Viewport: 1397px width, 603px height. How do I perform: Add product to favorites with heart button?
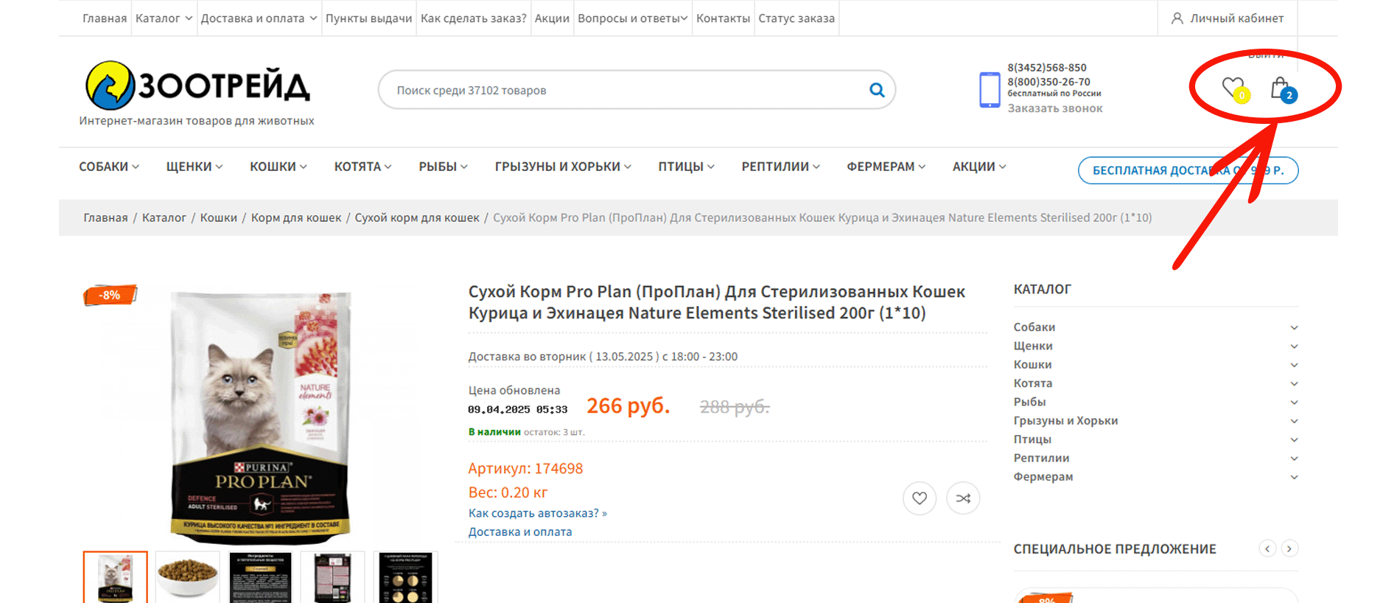[x=919, y=498]
